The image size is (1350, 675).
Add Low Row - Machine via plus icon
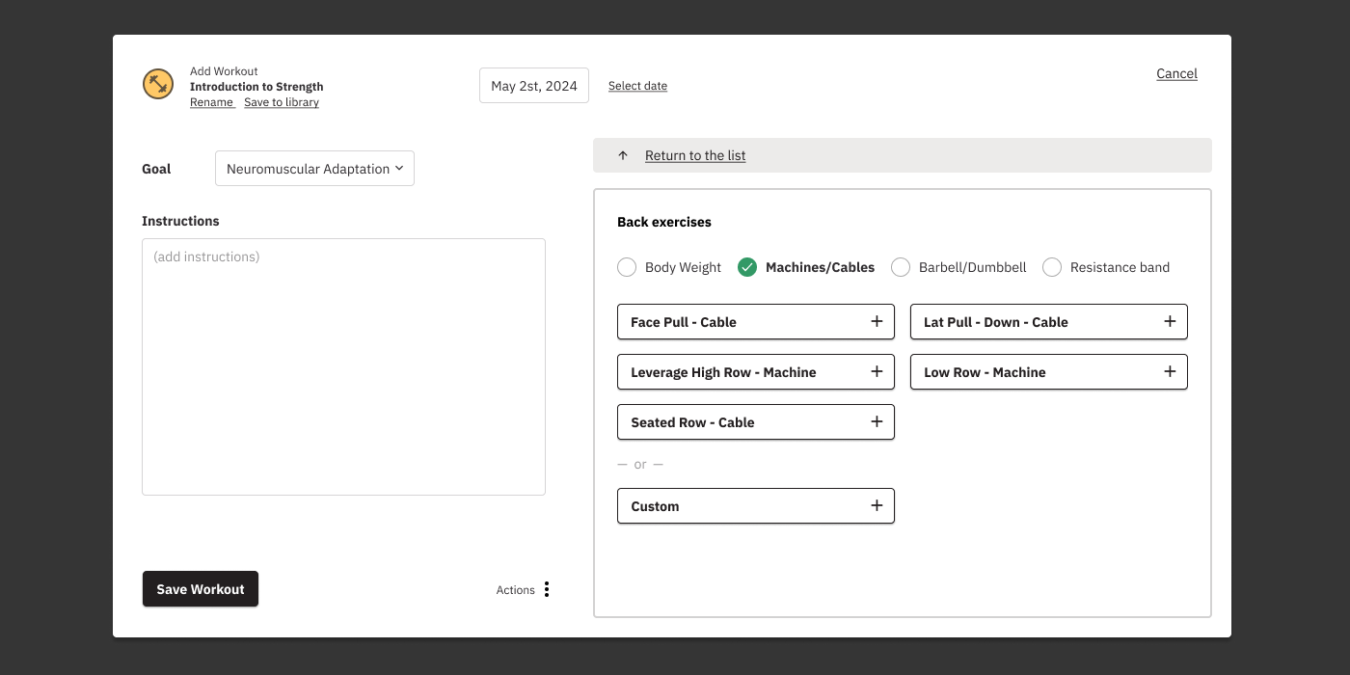1170,371
